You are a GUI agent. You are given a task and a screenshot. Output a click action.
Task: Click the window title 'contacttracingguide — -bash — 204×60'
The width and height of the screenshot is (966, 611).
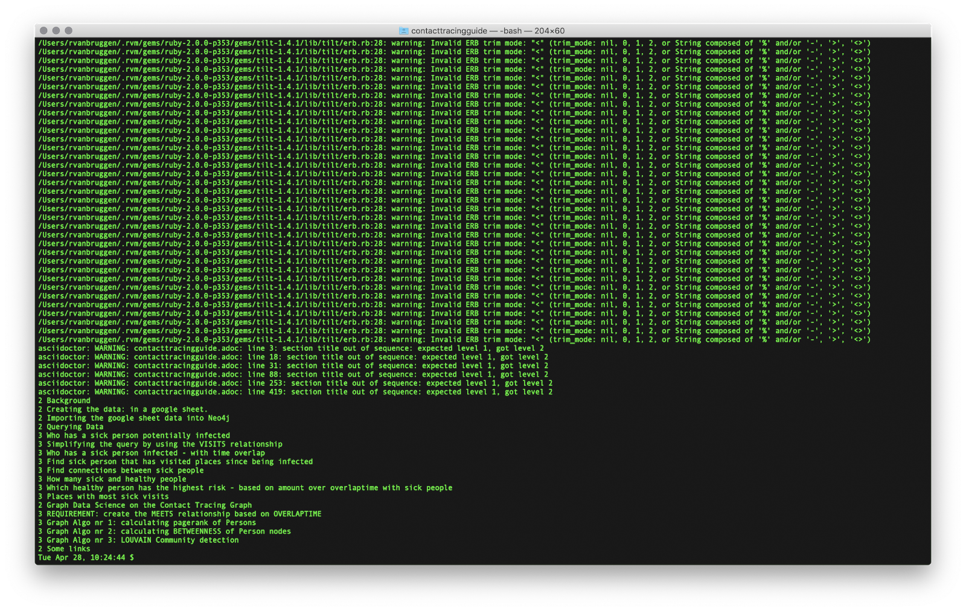tap(488, 31)
